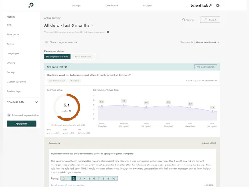Open the Custom tags filter

[x=14, y=91]
